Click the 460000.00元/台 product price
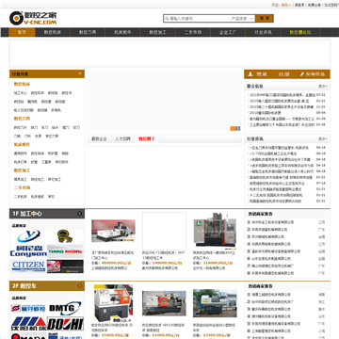 tap(117, 263)
